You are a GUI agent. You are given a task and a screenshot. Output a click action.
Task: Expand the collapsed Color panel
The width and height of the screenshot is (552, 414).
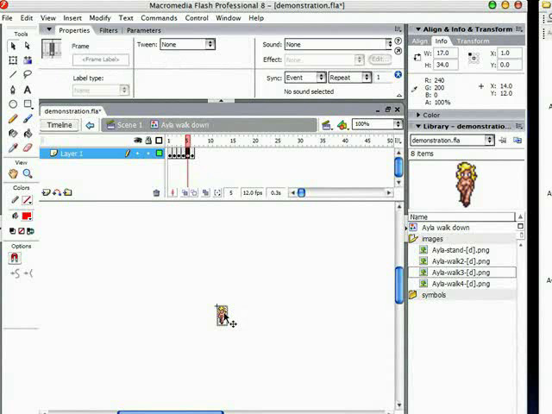[431, 115]
